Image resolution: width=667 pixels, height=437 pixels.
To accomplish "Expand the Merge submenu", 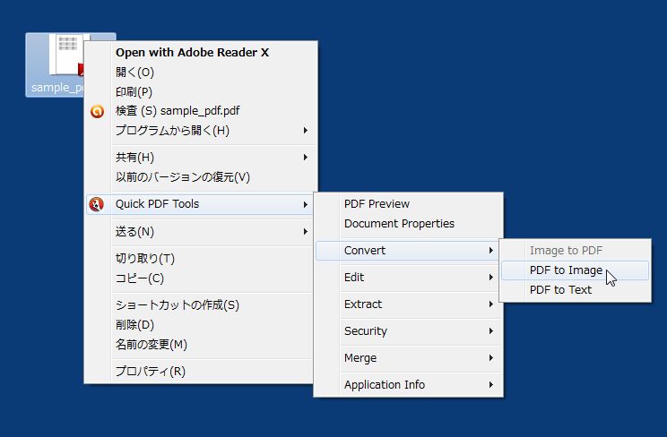I will click(409, 358).
